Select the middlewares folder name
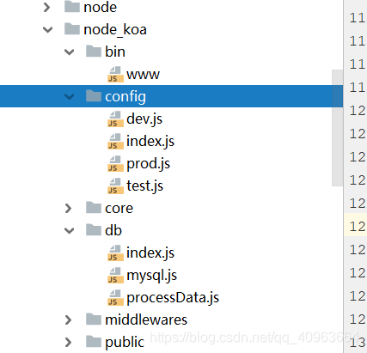The height and width of the screenshot is (353, 367). [146, 320]
